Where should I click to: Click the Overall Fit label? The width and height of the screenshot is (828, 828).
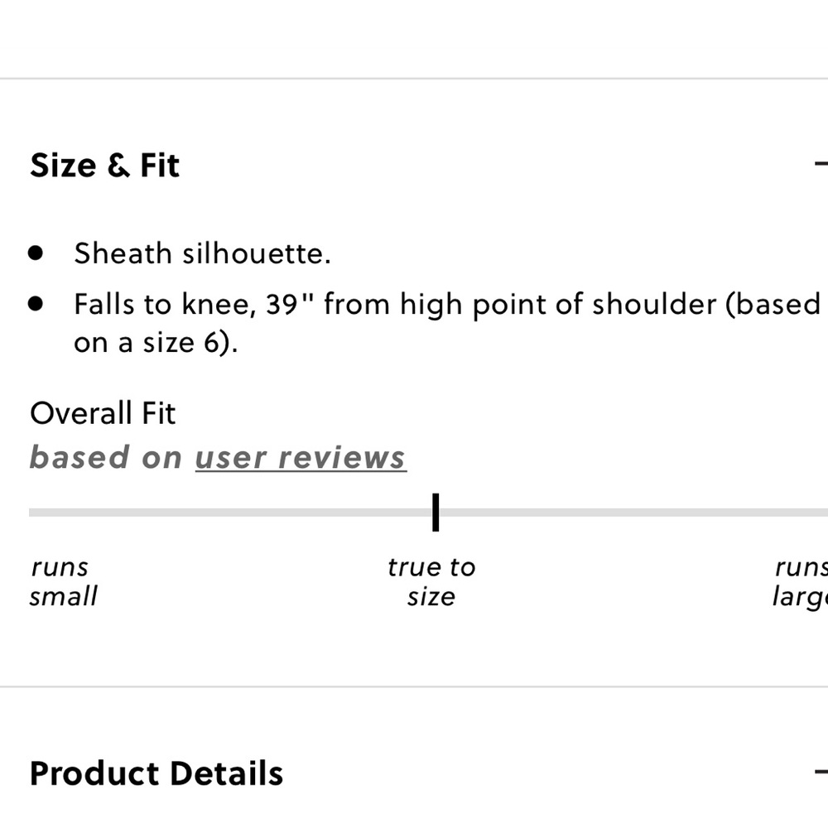tap(103, 413)
